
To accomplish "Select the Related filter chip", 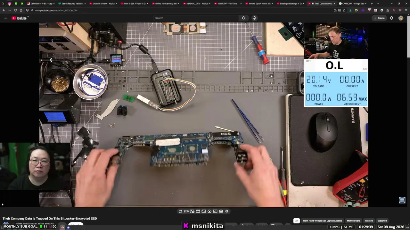I will (x=369, y=221).
